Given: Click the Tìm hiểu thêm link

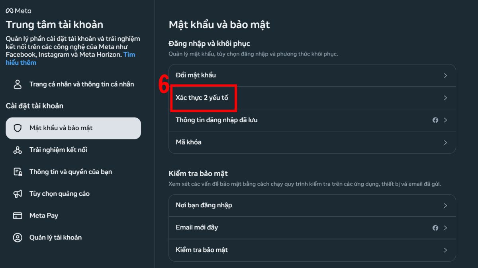Looking at the screenshot, I should (21, 62).
